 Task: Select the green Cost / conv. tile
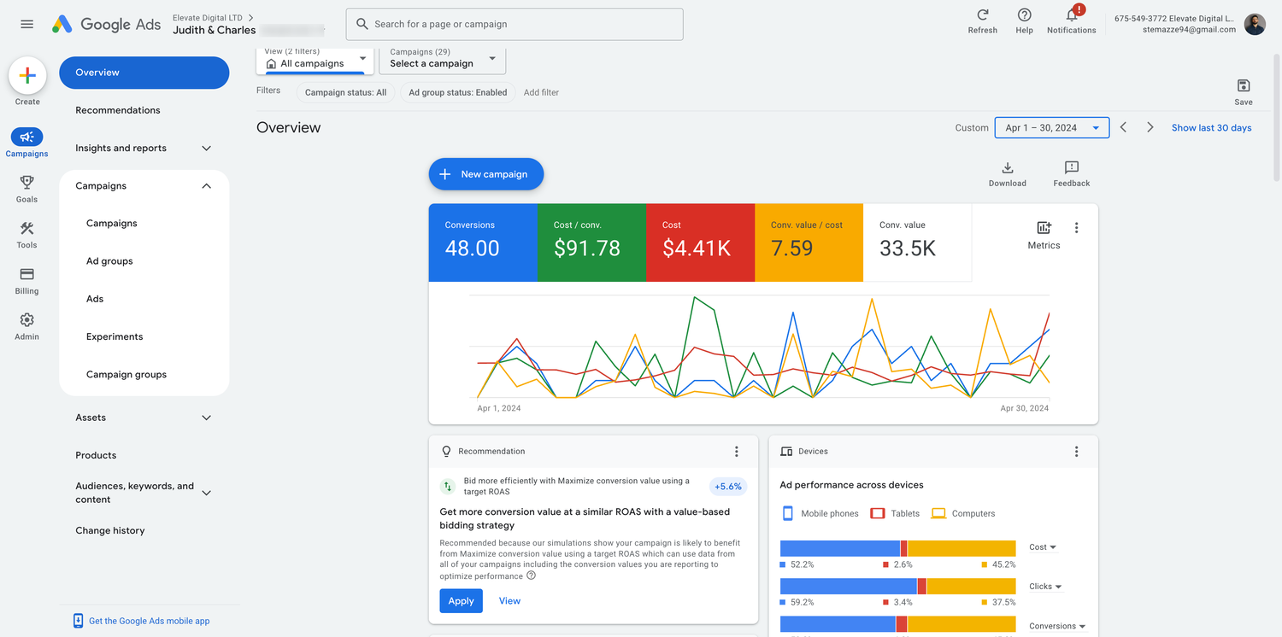pos(591,243)
